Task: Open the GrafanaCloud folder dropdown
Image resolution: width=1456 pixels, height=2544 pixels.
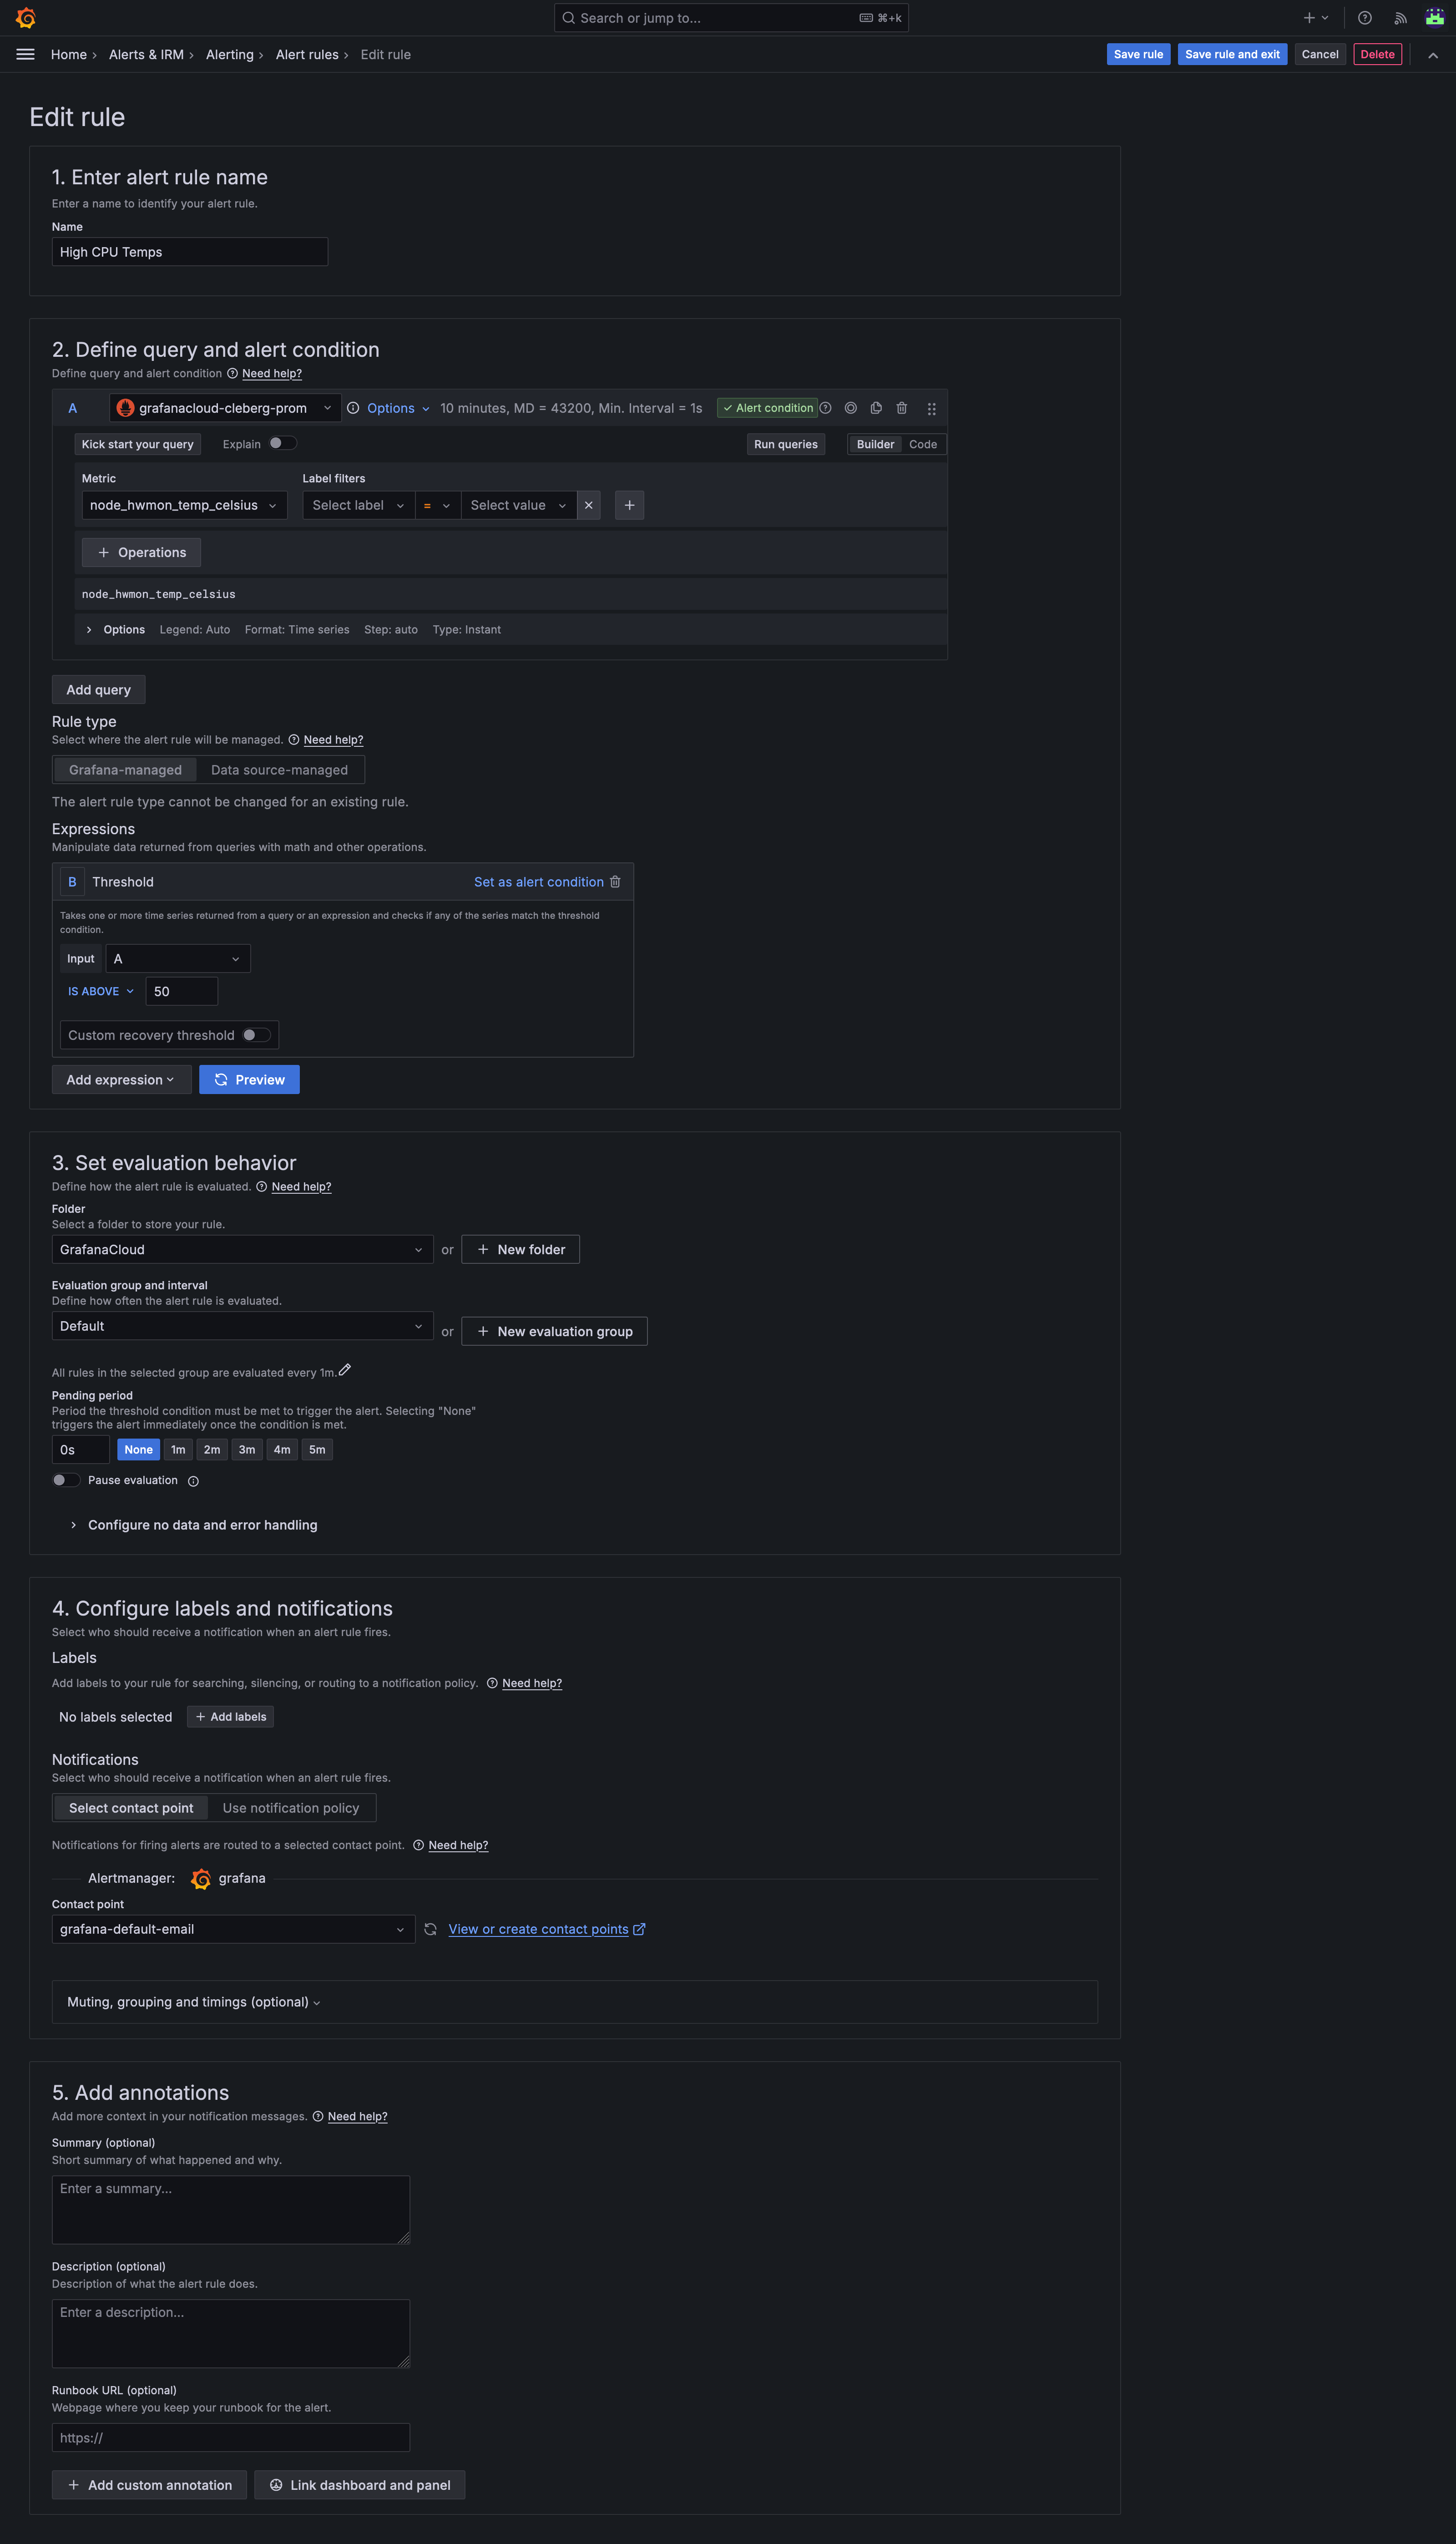Action: click(242, 1249)
